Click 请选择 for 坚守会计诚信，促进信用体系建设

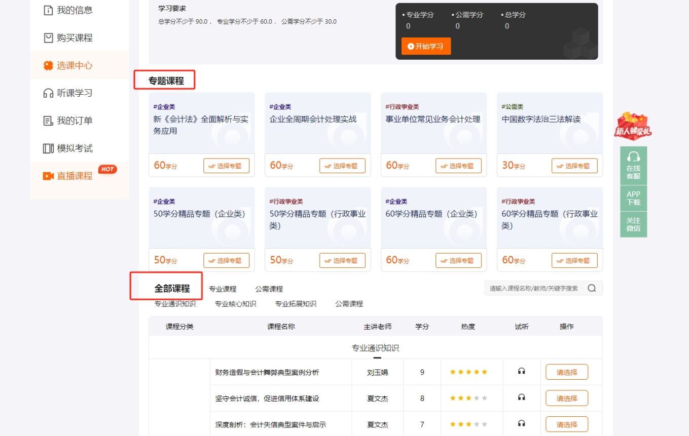coord(566,398)
